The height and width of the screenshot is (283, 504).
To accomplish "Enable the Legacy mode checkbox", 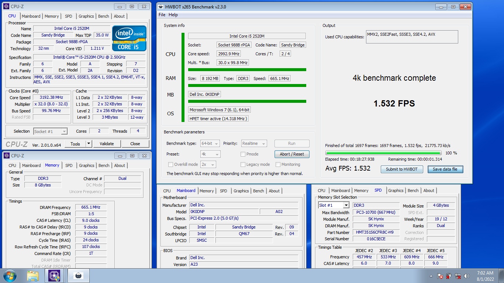I will point(243,164).
